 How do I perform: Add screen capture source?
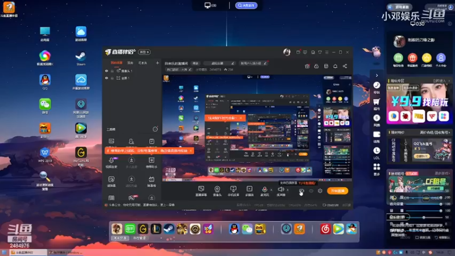(201, 191)
